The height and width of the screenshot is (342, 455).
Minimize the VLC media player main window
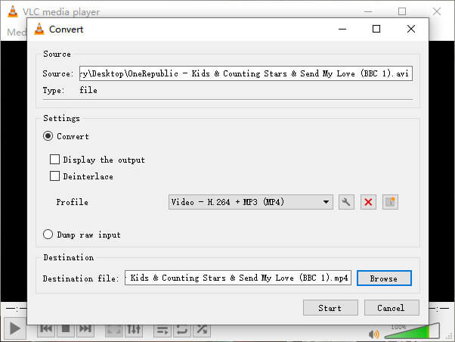(x=368, y=11)
